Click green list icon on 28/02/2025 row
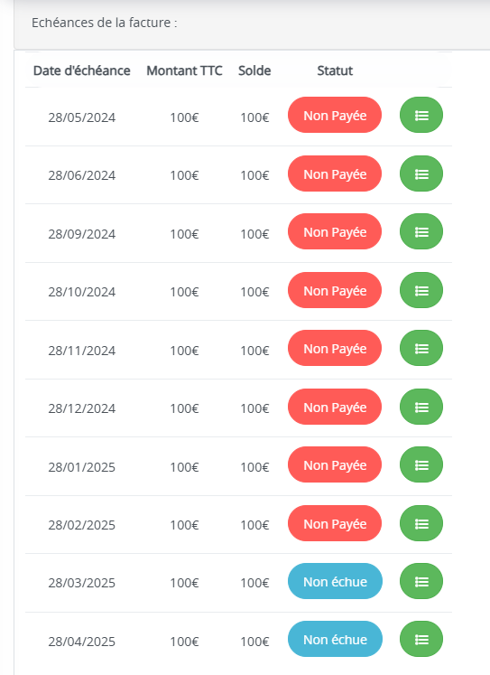Viewport: 490px width, 675px height. pyautogui.click(x=421, y=523)
